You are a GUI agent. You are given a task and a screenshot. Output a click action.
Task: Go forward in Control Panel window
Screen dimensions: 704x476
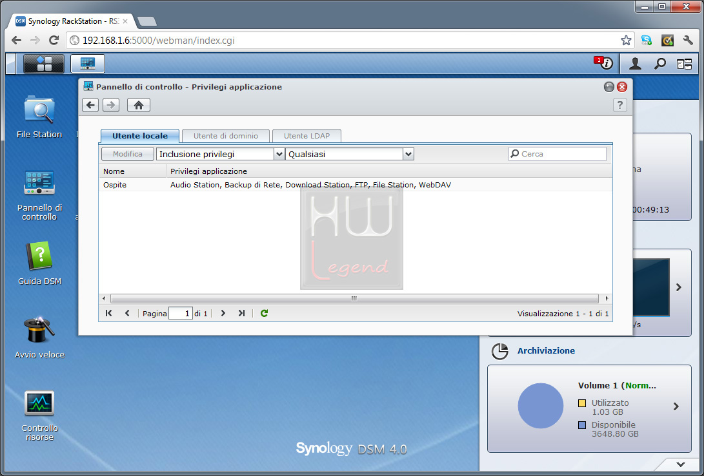111,105
